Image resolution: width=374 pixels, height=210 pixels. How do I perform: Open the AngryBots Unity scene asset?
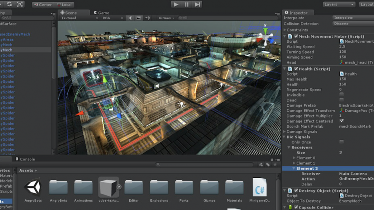click(33, 189)
